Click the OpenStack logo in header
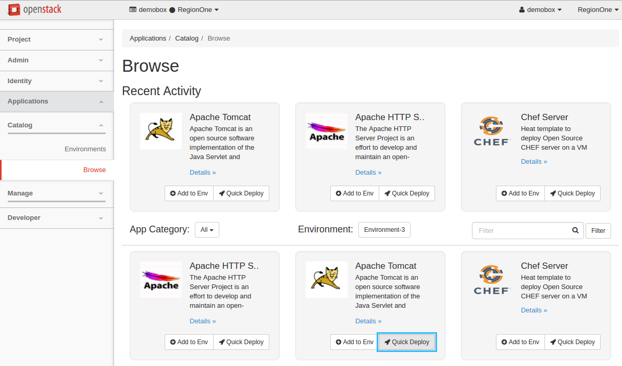The height and width of the screenshot is (366, 622). [x=34, y=9]
